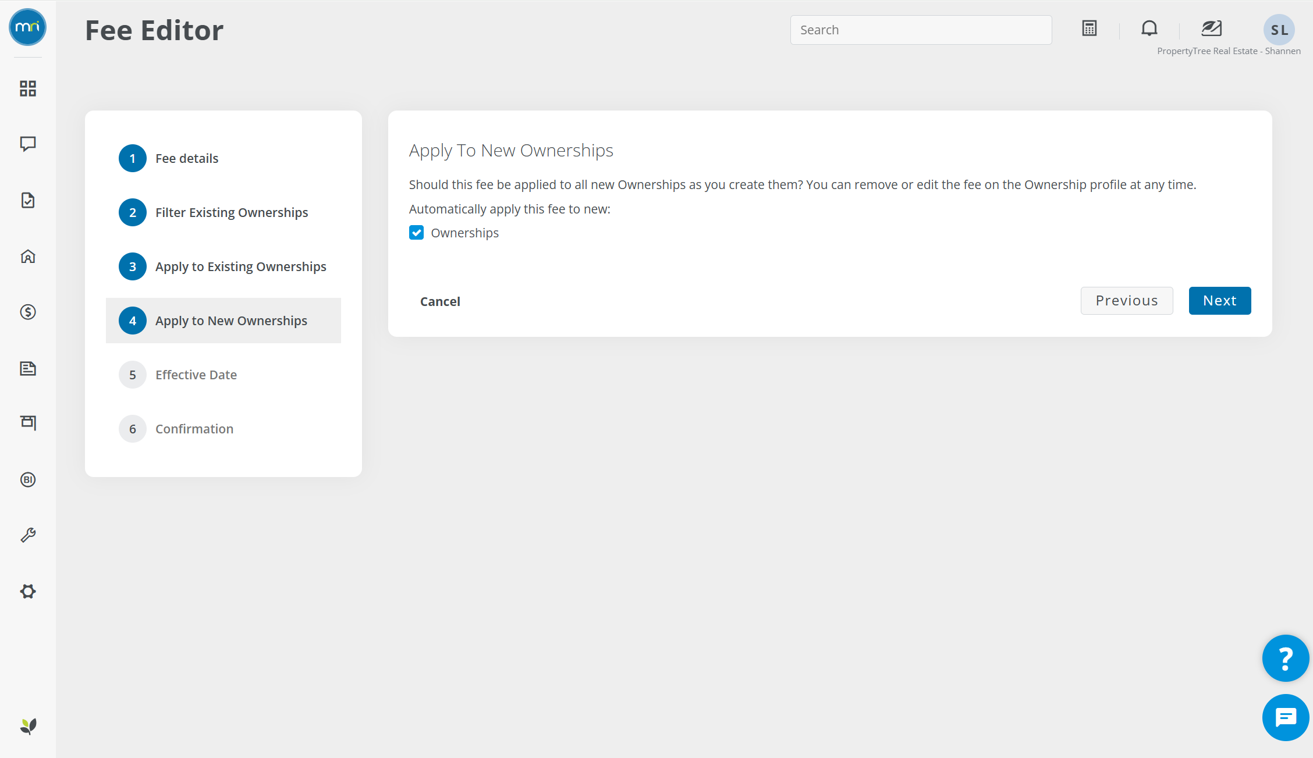Click the Previous button
1313x758 pixels.
pos(1127,301)
